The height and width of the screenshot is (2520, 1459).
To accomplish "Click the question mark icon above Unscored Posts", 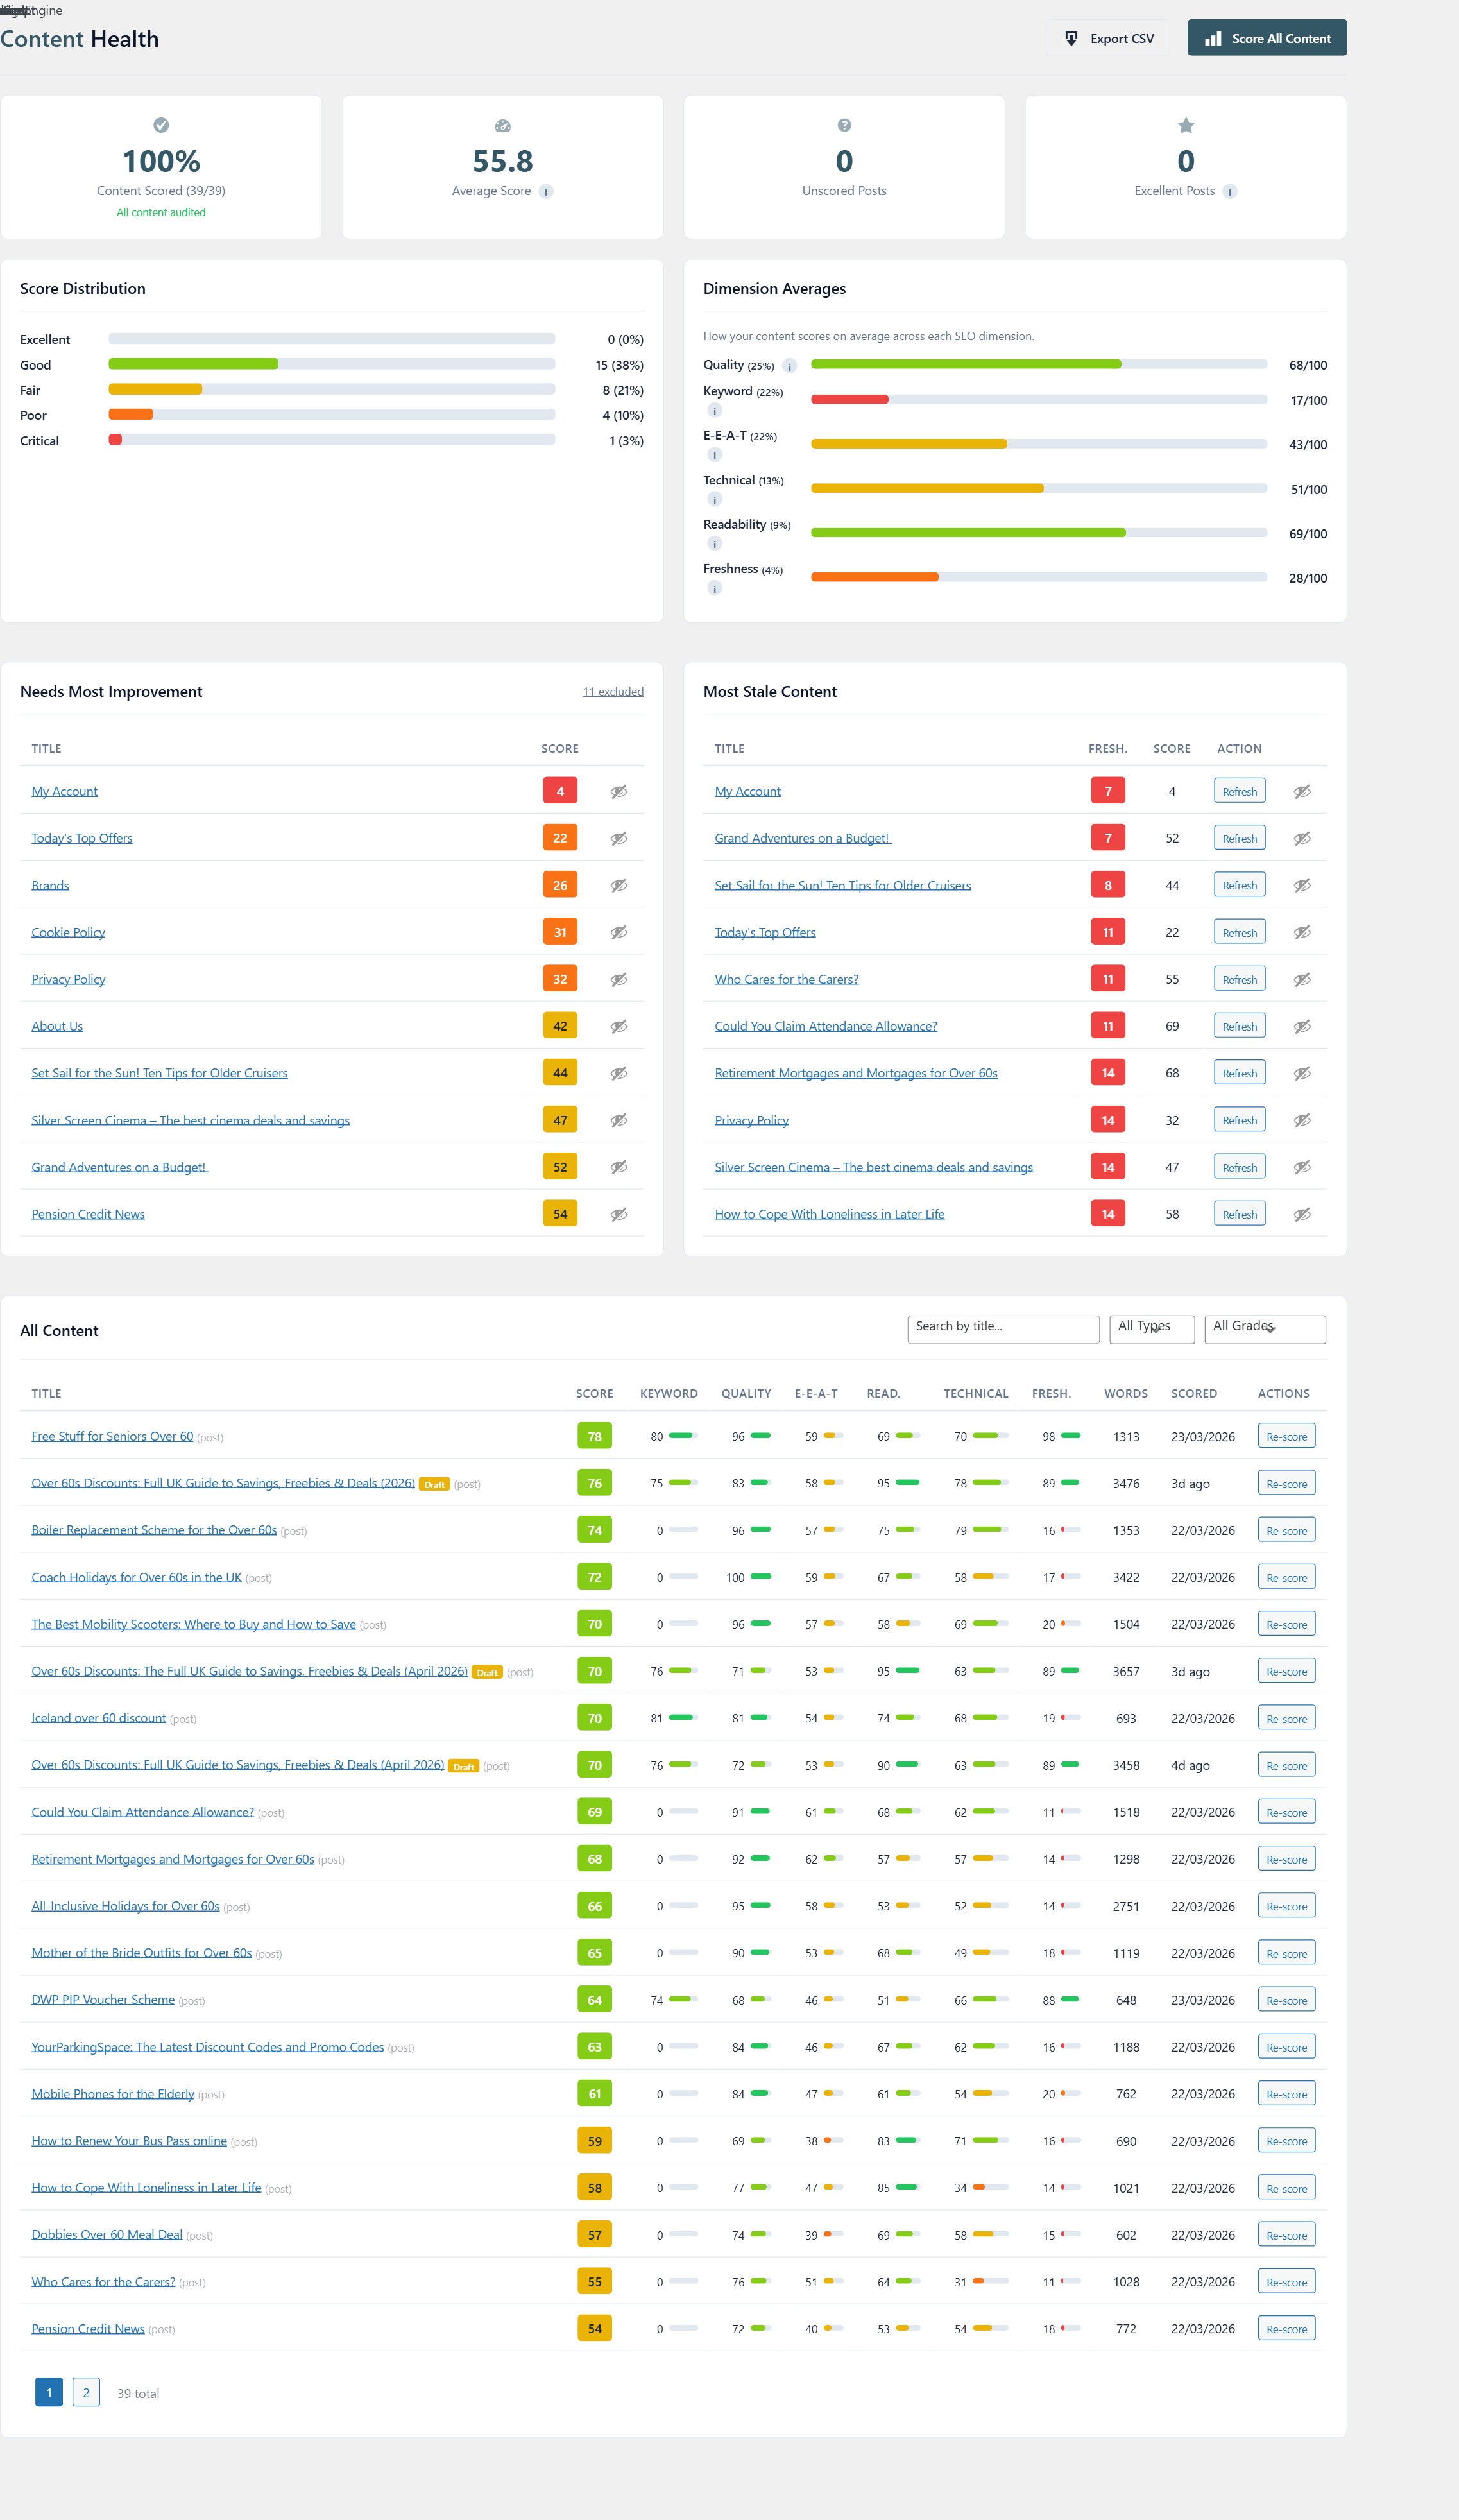I will pos(843,125).
